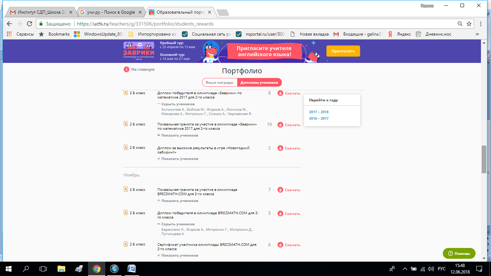Download the New Year Labyrinth game diploma
The image size is (491, 276).
289,148
